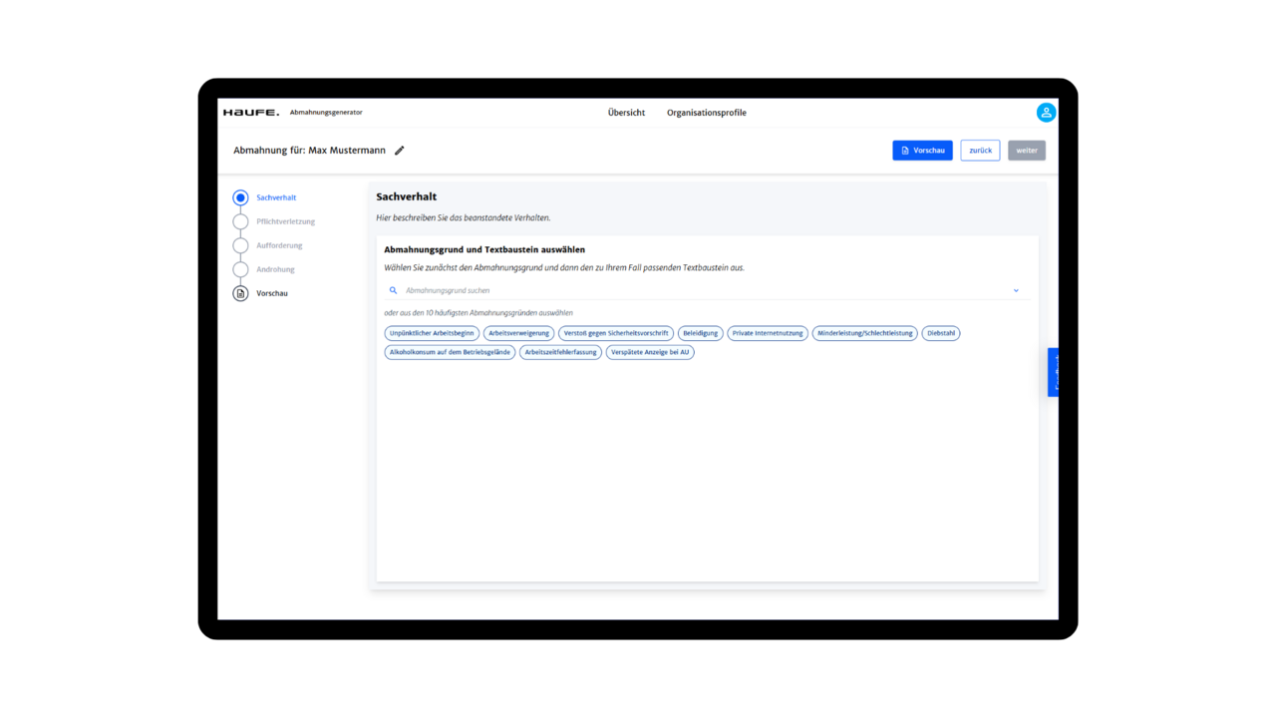
Task: Select the Aufforderung step circle
Action: [x=240, y=245]
